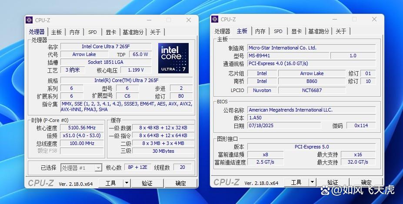Viewport: 403px width, 204px height.
Task: Click bus speed 100.00 MHz
Action: click(82, 143)
